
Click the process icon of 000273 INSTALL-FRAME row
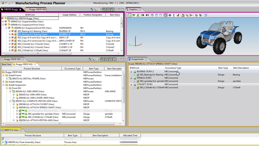tap(10, 79)
